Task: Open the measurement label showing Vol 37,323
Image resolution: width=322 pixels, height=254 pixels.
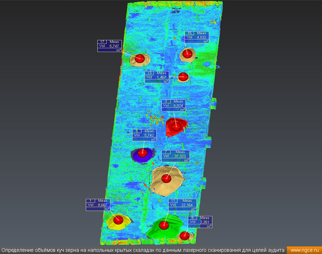Action: click(176, 156)
